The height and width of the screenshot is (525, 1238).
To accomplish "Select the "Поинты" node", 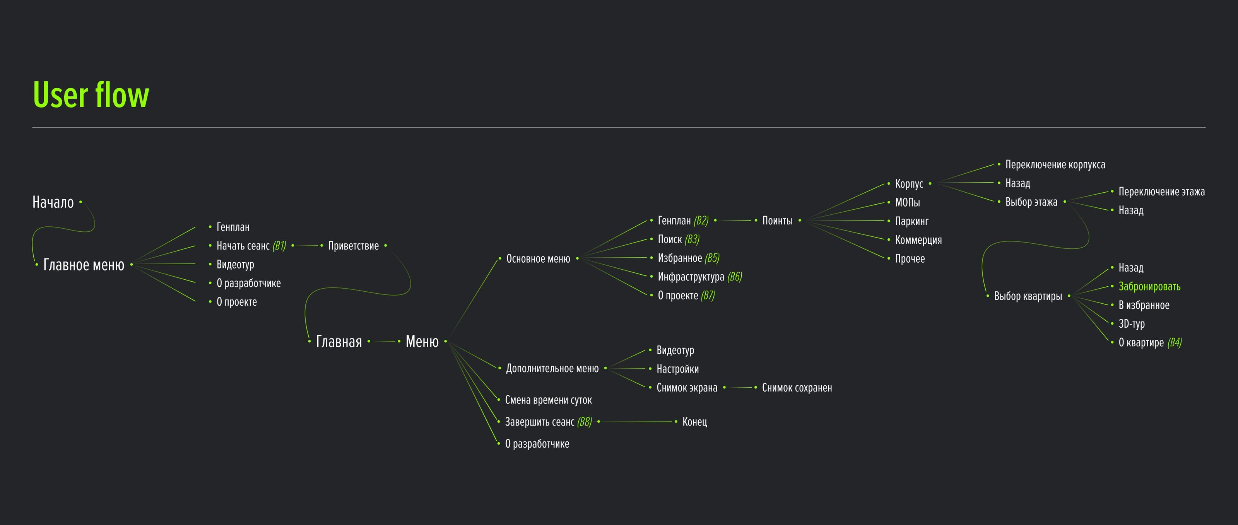I will point(777,221).
